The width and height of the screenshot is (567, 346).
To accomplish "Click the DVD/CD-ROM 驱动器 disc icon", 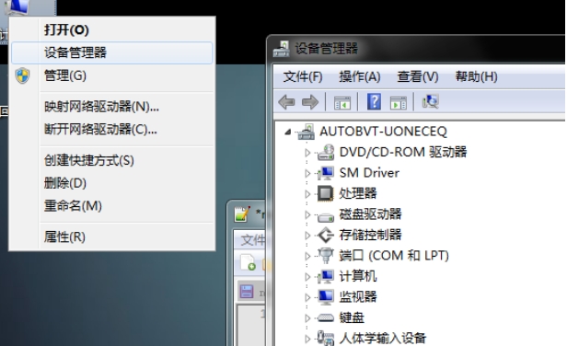I will click(326, 152).
